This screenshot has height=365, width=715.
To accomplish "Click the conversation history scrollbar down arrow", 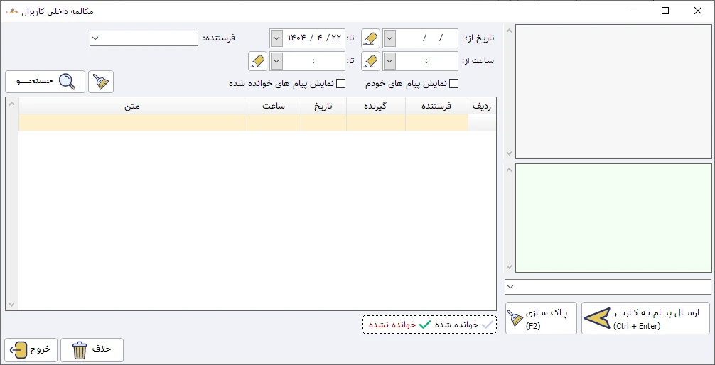I will click(x=510, y=153).
